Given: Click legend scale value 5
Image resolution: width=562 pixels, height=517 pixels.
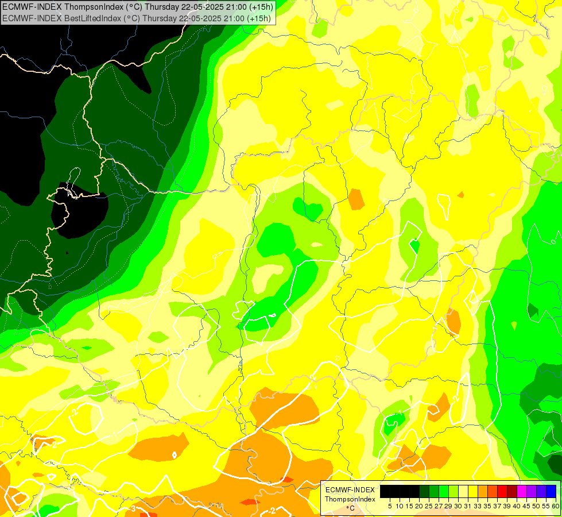Looking at the screenshot, I should [x=390, y=506].
